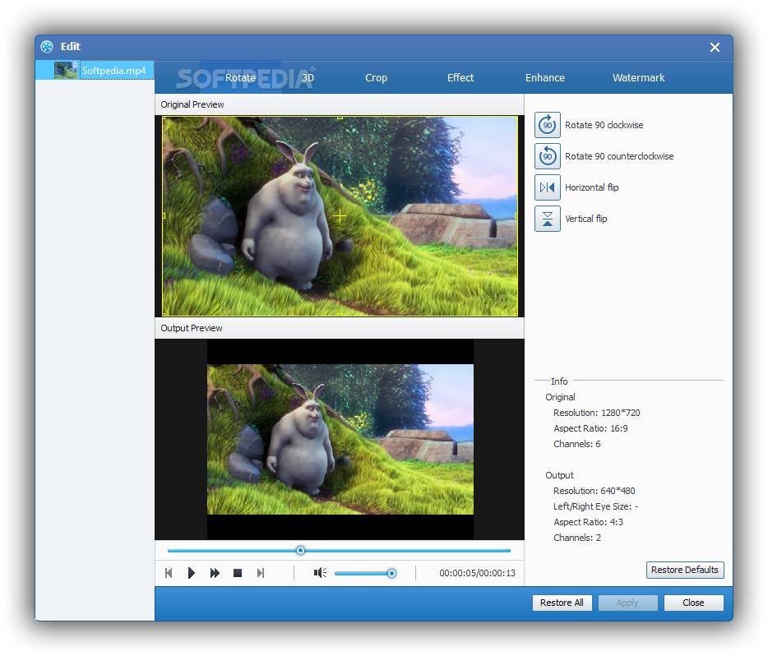
Task: Click the Softpedia.mp4 file name
Action: pos(113,71)
